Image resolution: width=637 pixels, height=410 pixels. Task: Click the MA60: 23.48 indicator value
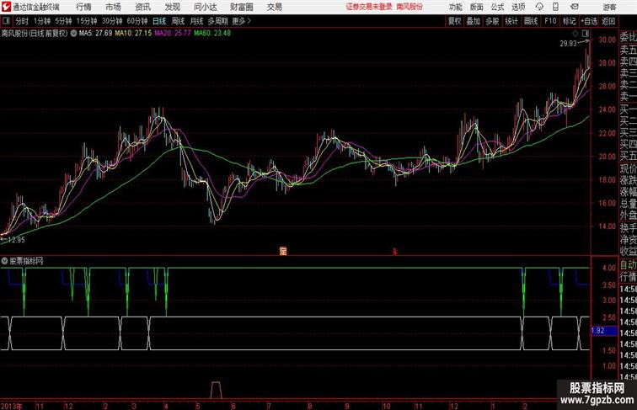[212, 34]
